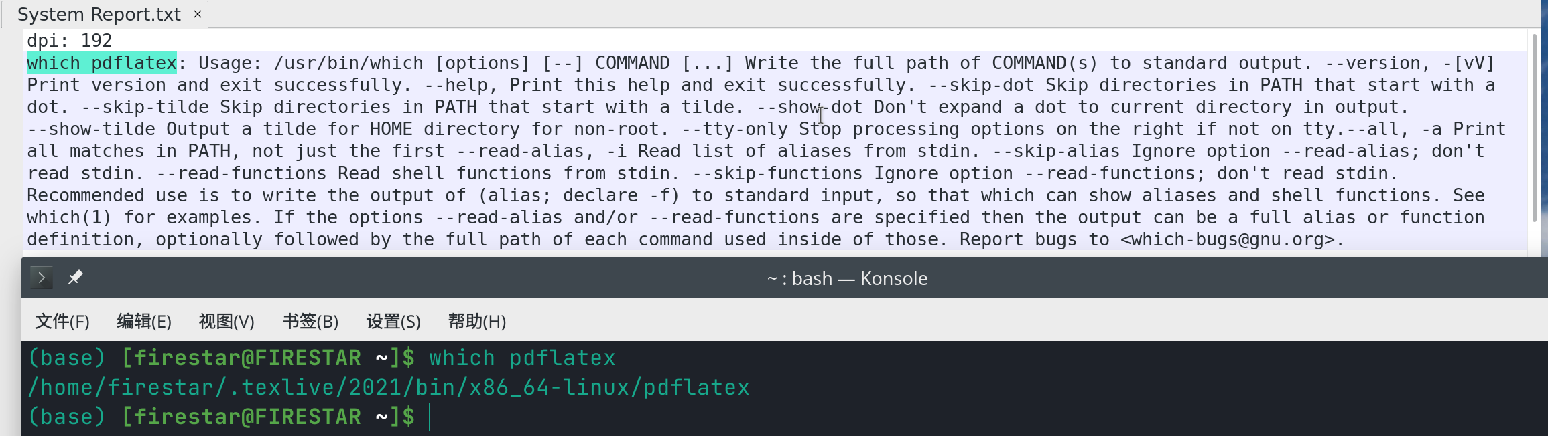Click the which pdflatex command in terminal
This screenshot has width=1548, height=436.
[523, 357]
